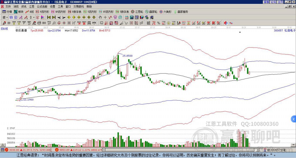Click the triangle button at volume pane left

(x=3, y=145)
